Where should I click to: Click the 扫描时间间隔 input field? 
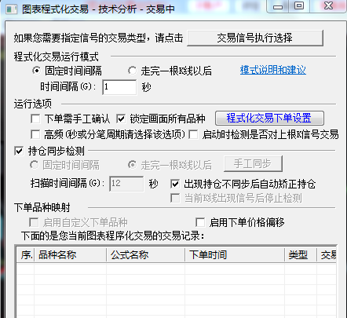(126, 184)
